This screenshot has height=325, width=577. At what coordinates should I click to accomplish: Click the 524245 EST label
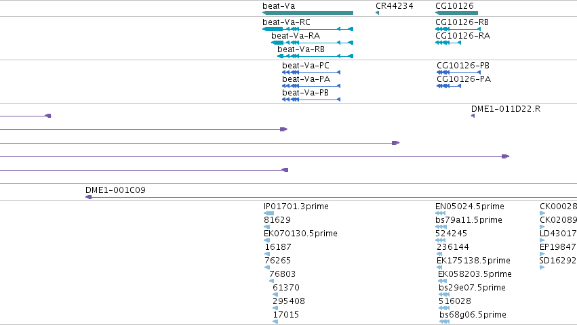click(x=451, y=234)
